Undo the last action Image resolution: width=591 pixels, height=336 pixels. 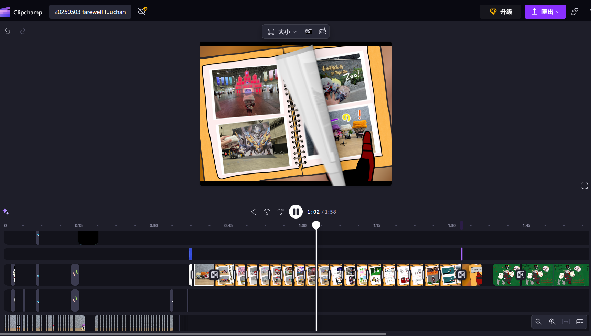[x=8, y=31]
